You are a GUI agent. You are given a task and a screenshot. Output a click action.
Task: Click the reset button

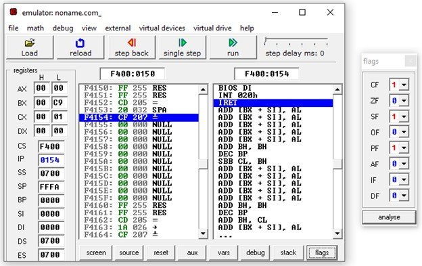(161, 253)
